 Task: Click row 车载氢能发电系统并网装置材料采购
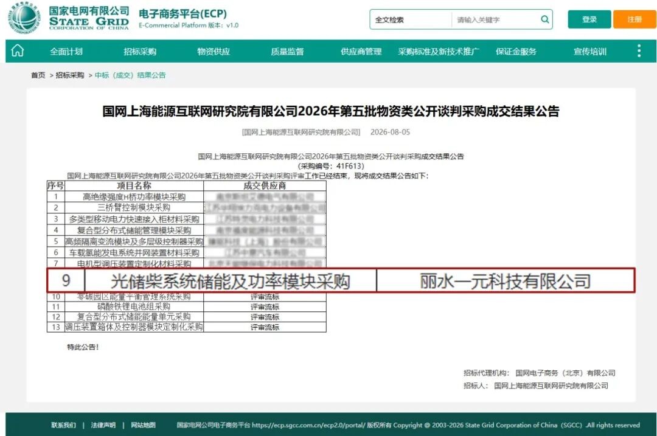click(187, 252)
